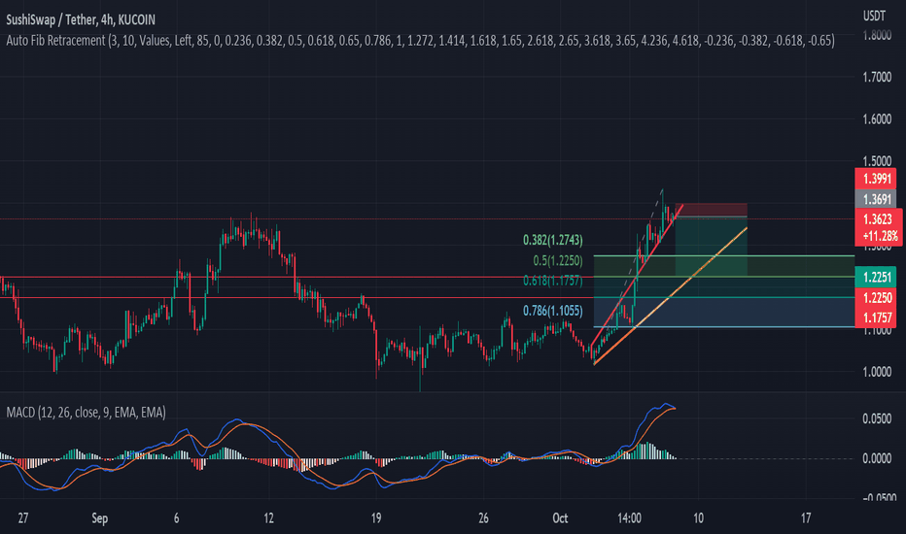Click the 14:00 label on time axis
This screenshot has width=906, height=534.
pyautogui.click(x=629, y=517)
